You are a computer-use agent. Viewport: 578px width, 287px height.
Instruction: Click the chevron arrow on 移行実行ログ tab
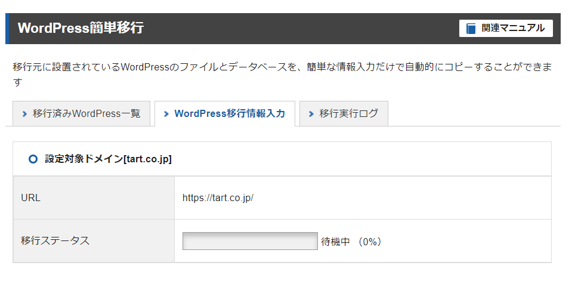[x=311, y=114]
